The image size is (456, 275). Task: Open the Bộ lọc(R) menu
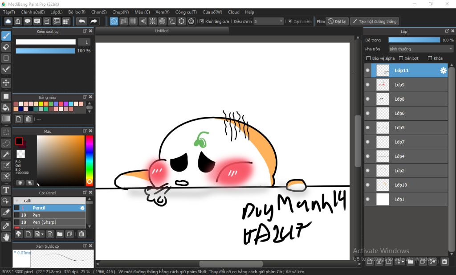(x=77, y=12)
